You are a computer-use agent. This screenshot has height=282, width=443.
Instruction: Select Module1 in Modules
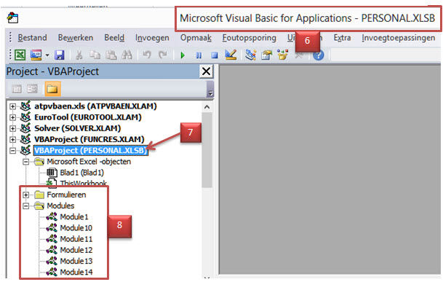click(x=74, y=217)
